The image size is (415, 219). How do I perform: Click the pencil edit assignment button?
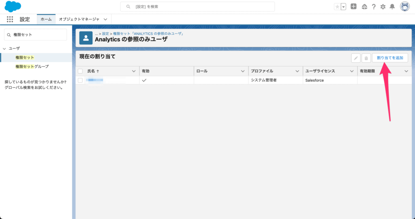pyautogui.click(x=356, y=58)
